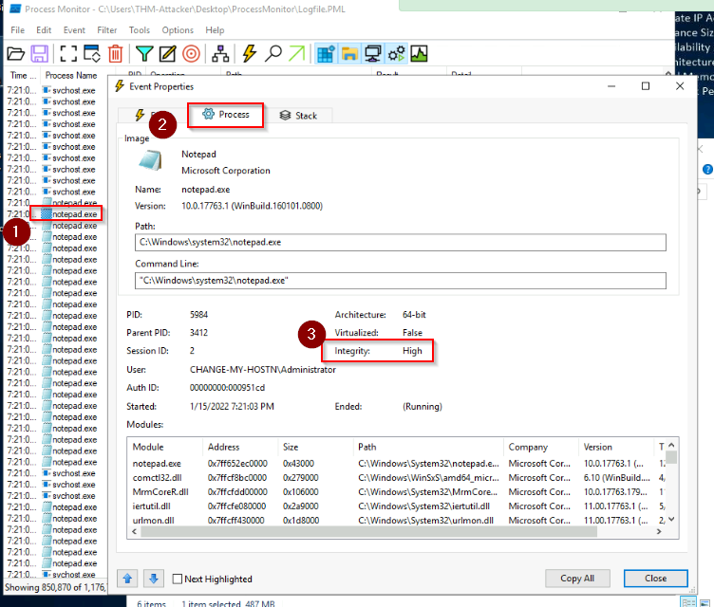Click the Time column header
The height and width of the screenshot is (607, 714).
23,75
